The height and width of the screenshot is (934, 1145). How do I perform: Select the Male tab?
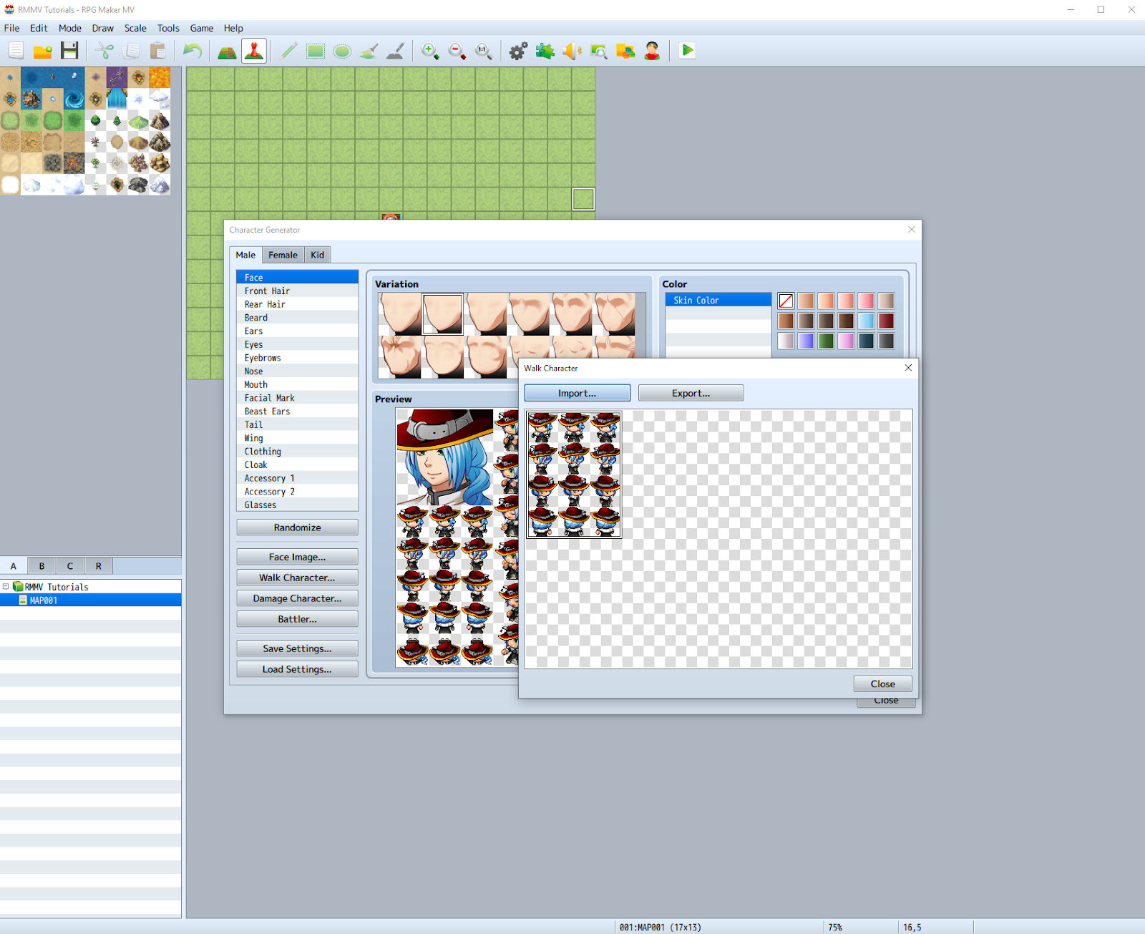click(x=245, y=255)
